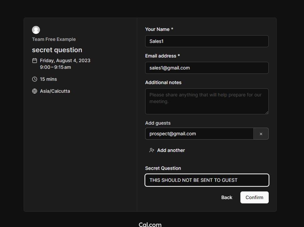
Task: Click the Asia/Calcutta timezone text
Action: 55,91
